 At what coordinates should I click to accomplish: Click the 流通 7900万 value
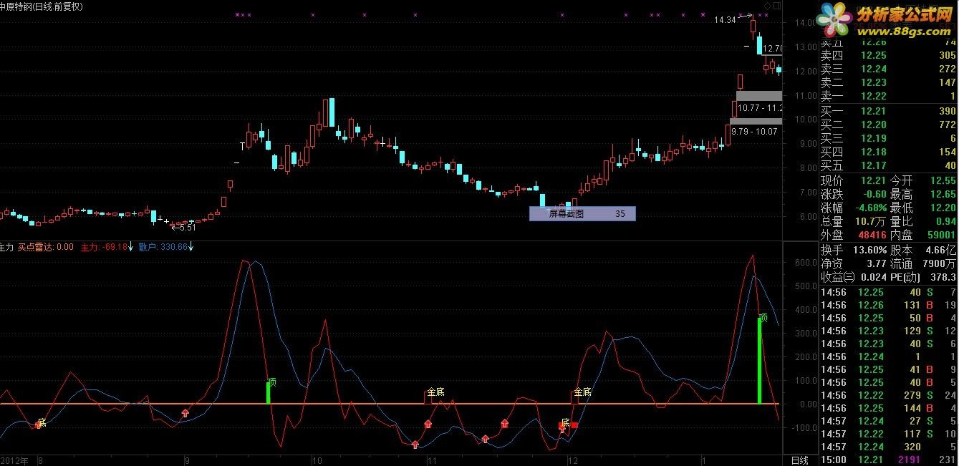click(x=939, y=263)
